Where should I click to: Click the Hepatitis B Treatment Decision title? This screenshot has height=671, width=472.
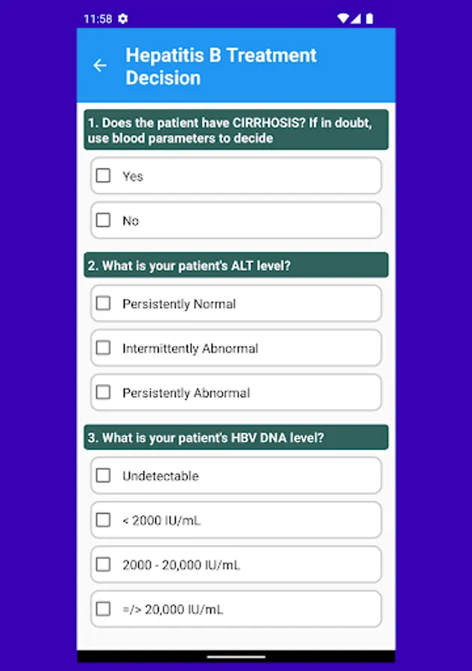tap(221, 66)
